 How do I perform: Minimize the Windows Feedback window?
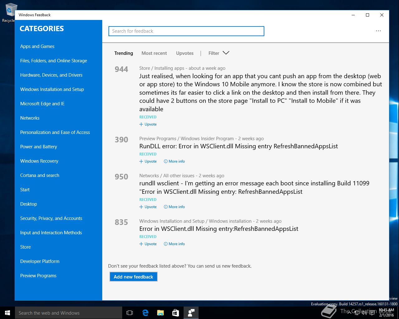click(x=353, y=15)
